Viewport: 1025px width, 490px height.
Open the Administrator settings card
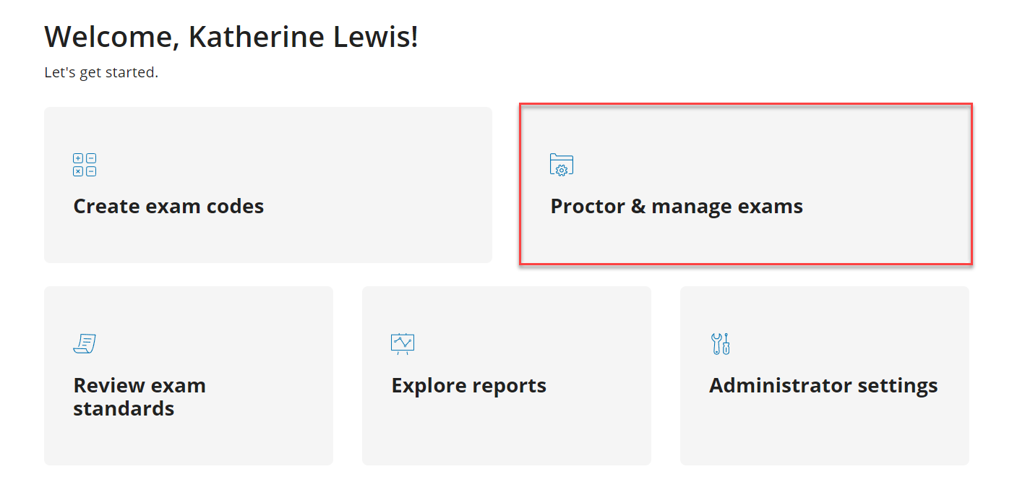pyautogui.click(x=824, y=374)
